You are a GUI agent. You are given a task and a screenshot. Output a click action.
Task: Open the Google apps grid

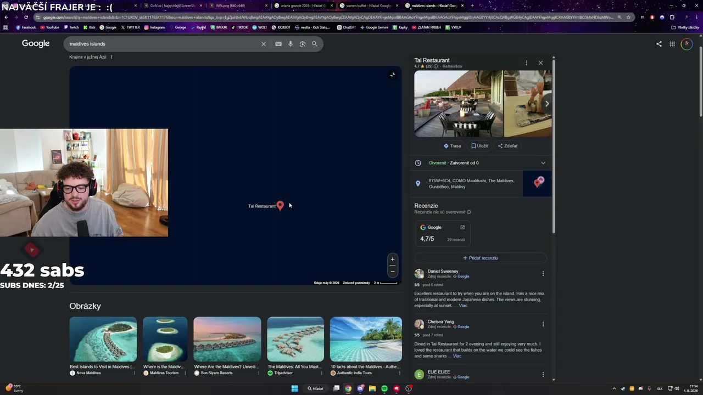click(x=672, y=44)
